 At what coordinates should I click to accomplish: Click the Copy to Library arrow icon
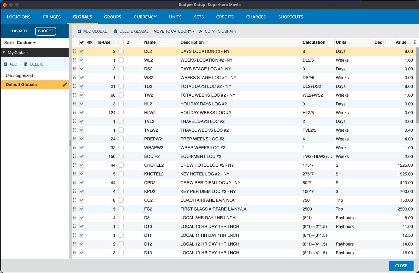tap(200, 31)
